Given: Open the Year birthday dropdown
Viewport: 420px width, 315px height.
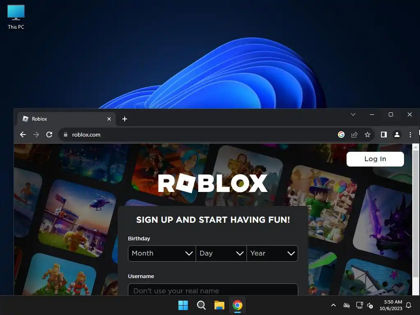Looking at the screenshot, I should [272, 253].
